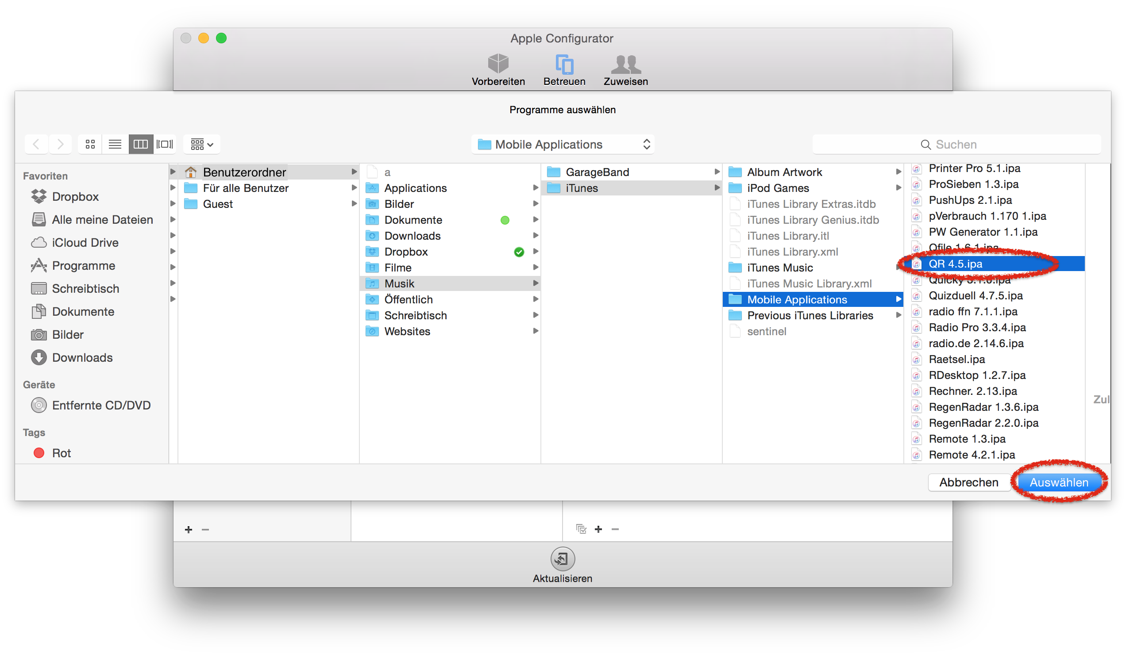Select the iTunes Music folder
This screenshot has height=658, width=1126.
(x=813, y=268)
